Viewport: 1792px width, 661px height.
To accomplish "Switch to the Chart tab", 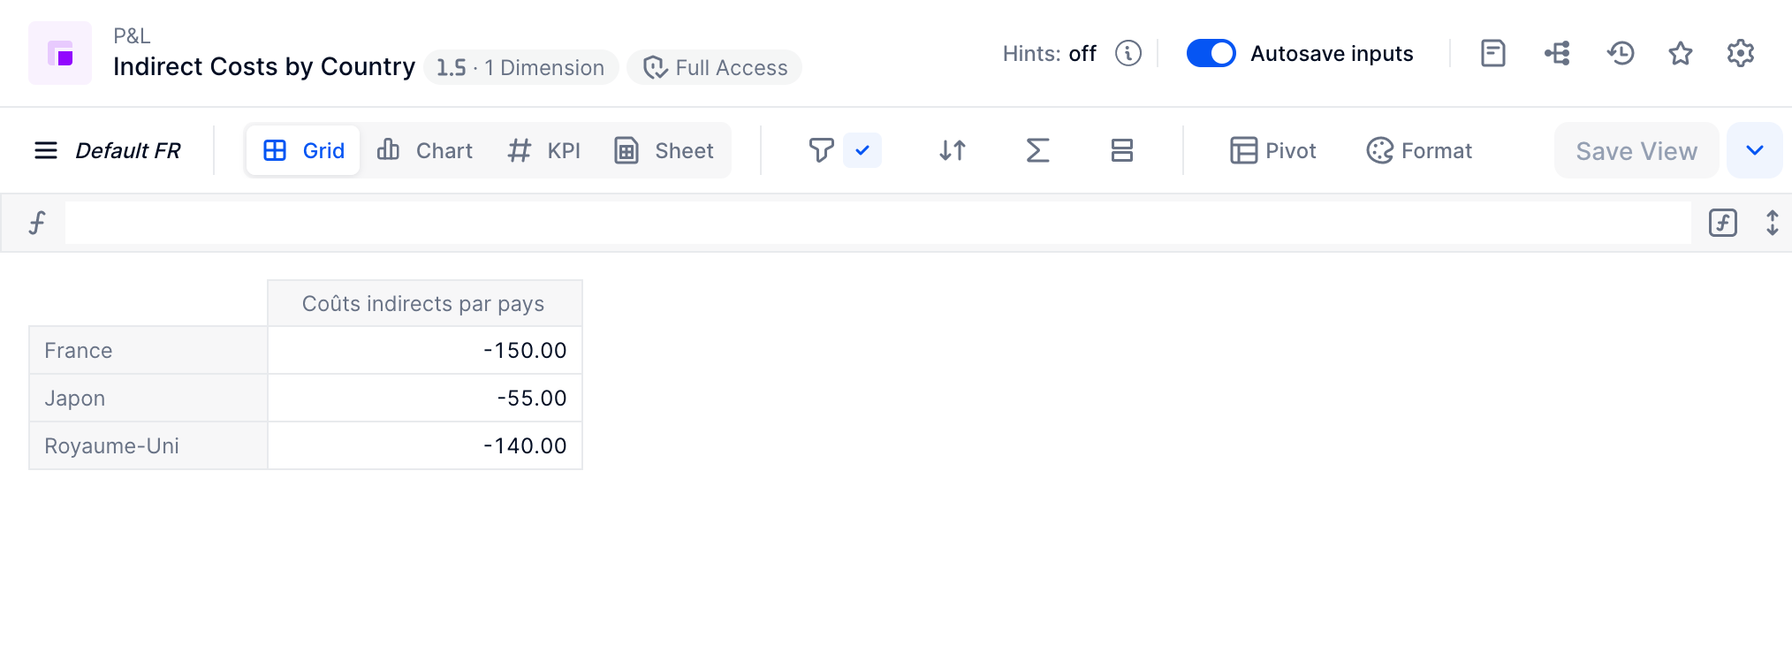I will (425, 150).
